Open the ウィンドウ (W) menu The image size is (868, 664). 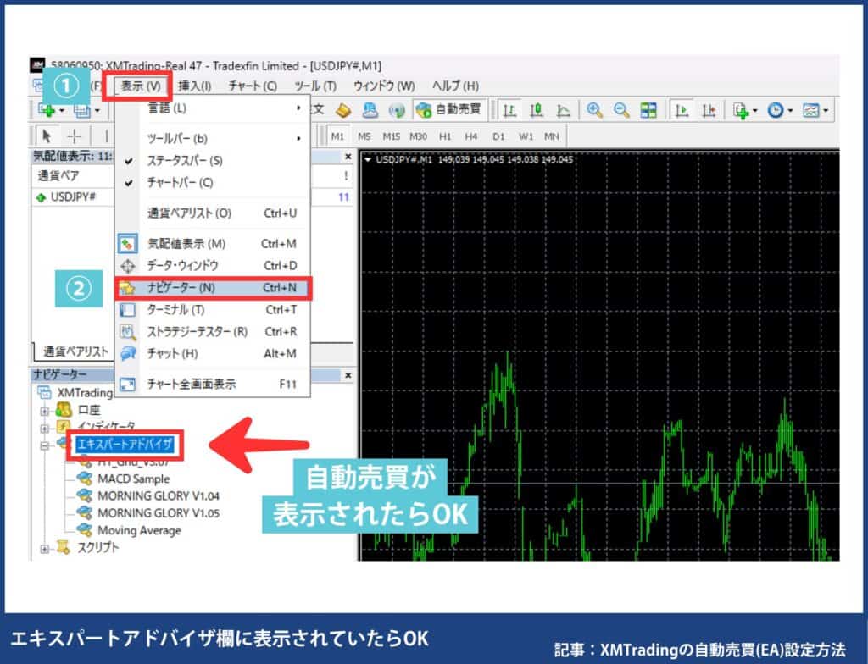pyautogui.click(x=384, y=86)
